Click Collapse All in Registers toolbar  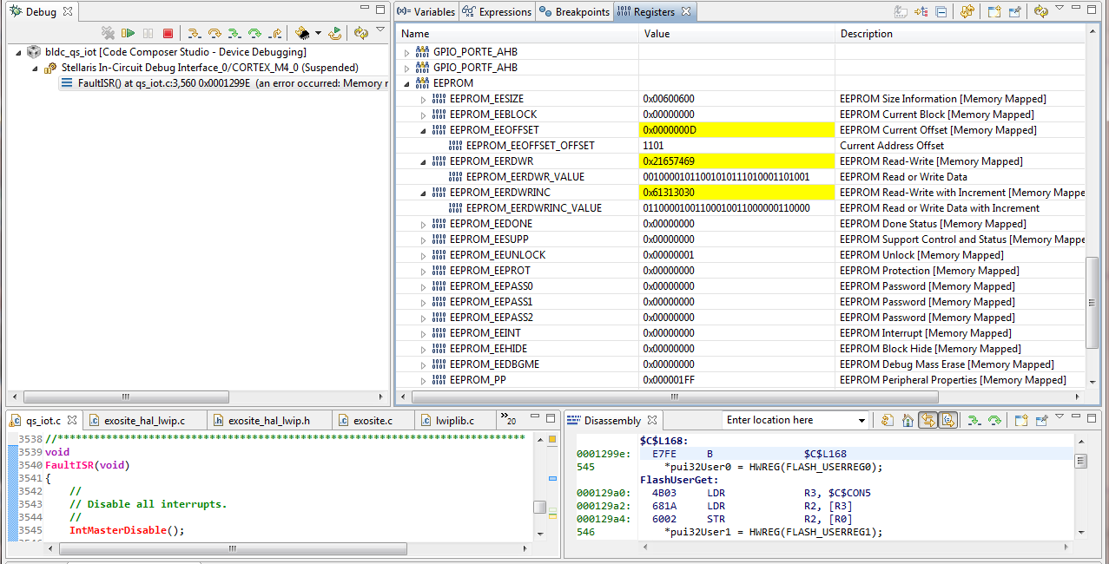coord(941,12)
